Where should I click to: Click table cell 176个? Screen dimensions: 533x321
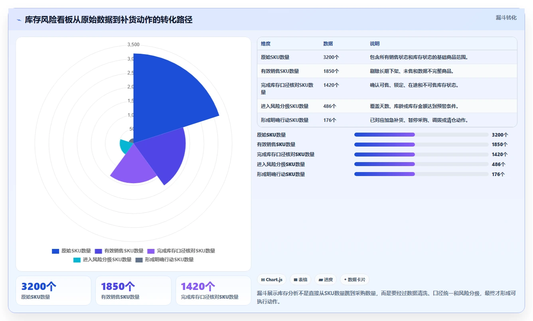[x=330, y=120]
